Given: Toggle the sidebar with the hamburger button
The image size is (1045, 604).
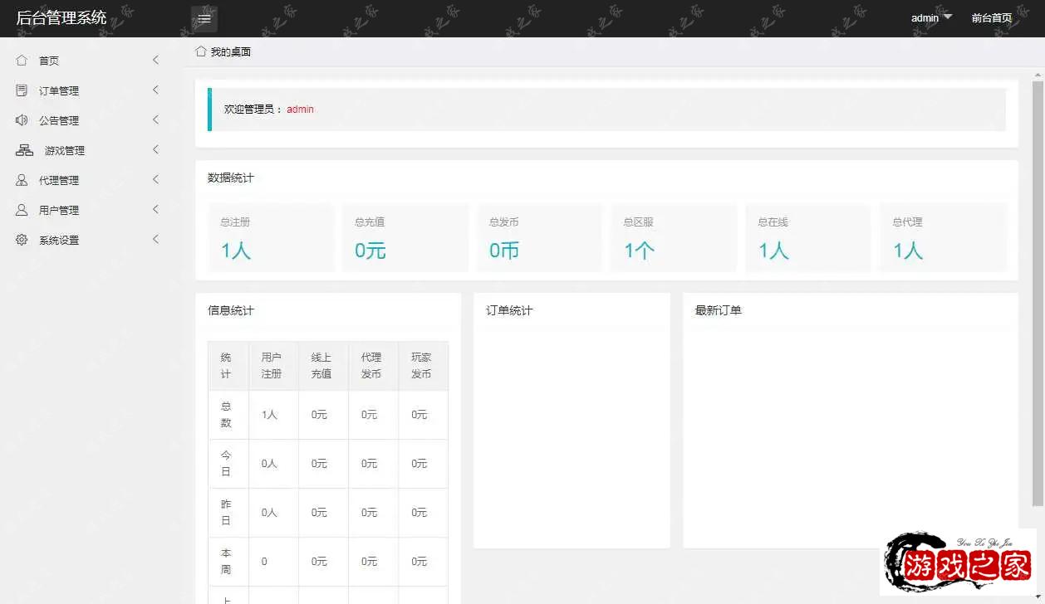Looking at the screenshot, I should [204, 18].
